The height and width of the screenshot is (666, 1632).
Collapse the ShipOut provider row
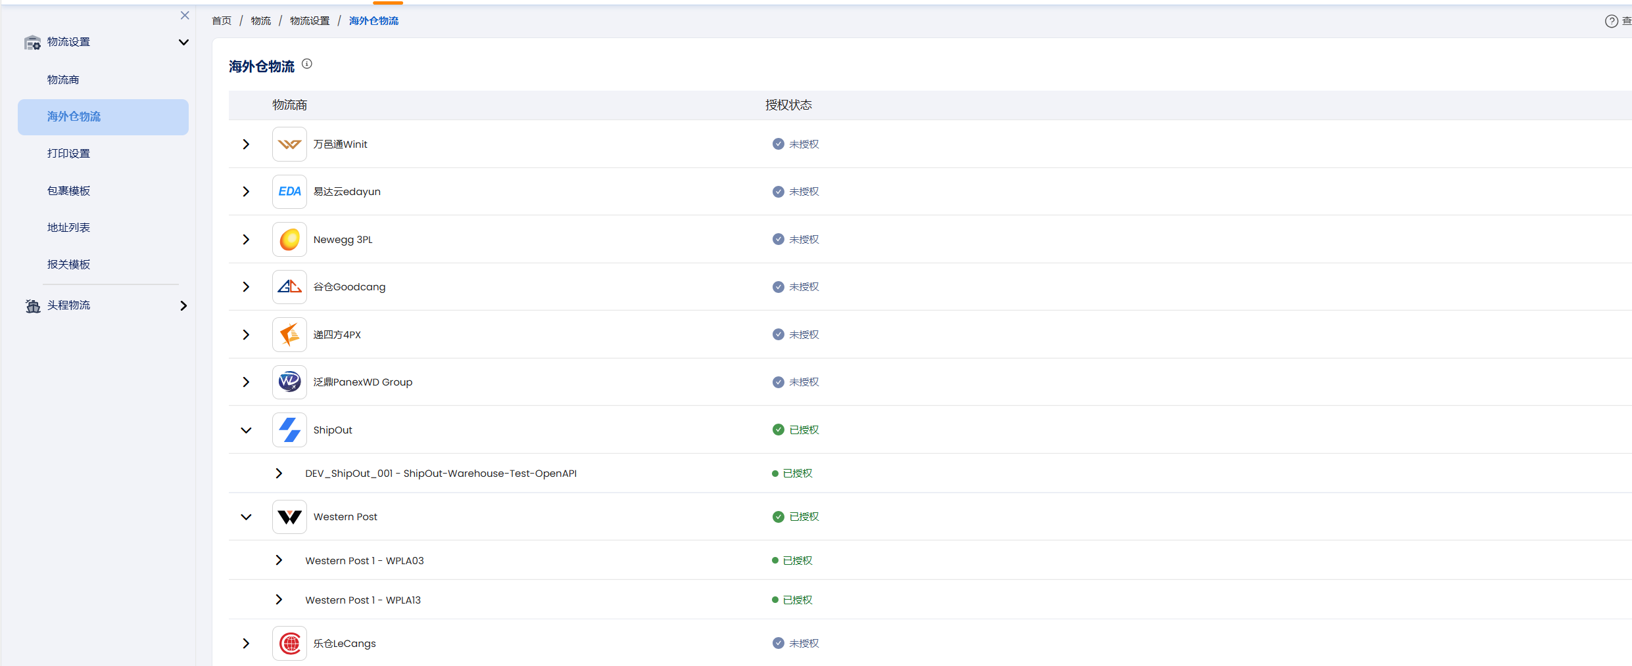tap(246, 430)
